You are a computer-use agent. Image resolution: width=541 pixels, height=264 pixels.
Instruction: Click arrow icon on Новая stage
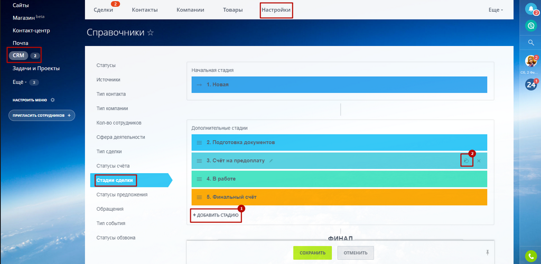(199, 84)
